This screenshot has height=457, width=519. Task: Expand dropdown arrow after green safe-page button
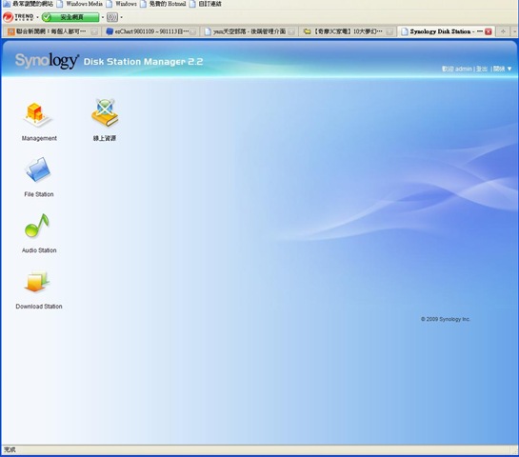[103, 17]
